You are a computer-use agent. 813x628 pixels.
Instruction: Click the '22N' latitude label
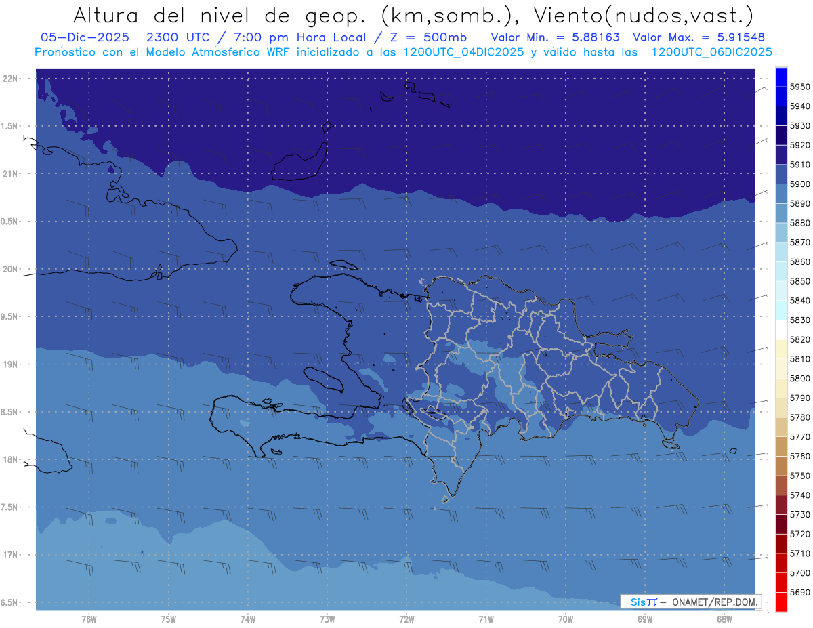tap(12, 78)
